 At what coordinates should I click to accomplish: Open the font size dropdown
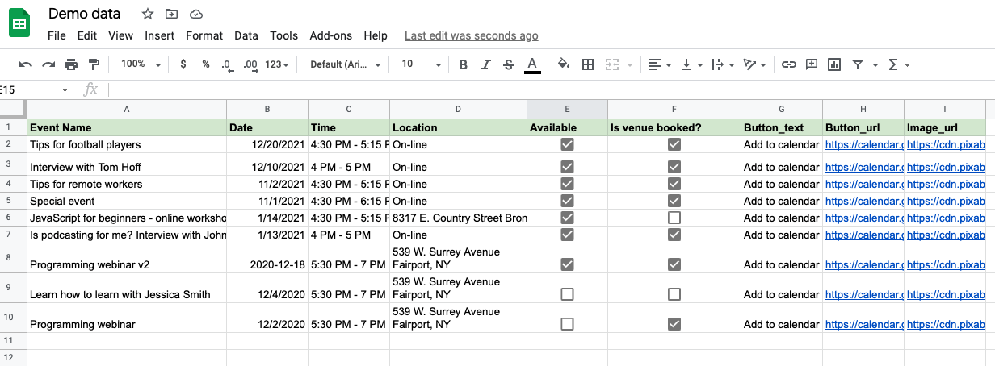point(421,64)
